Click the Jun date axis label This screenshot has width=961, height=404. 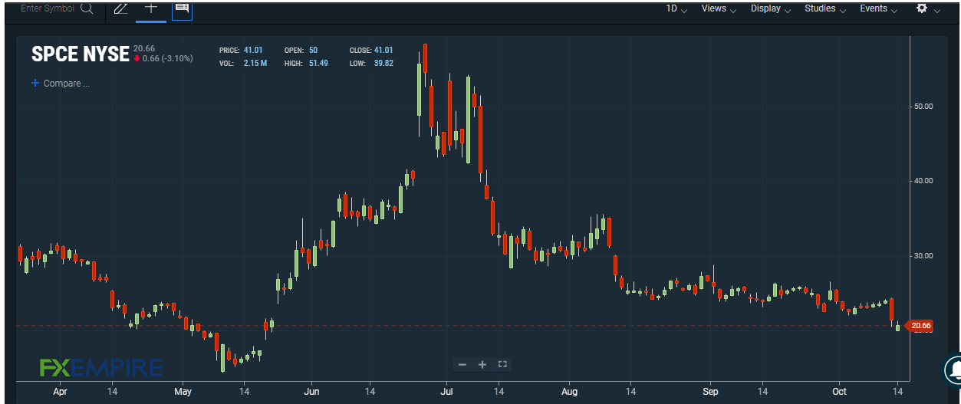[x=311, y=392]
